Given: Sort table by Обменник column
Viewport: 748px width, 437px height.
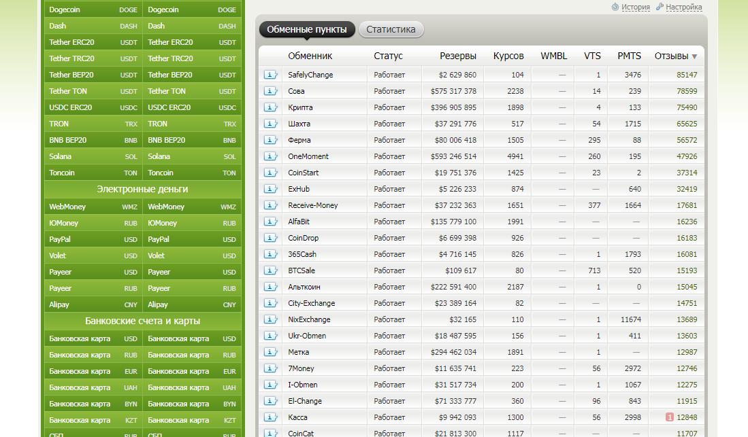Looking at the screenshot, I should 310,56.
